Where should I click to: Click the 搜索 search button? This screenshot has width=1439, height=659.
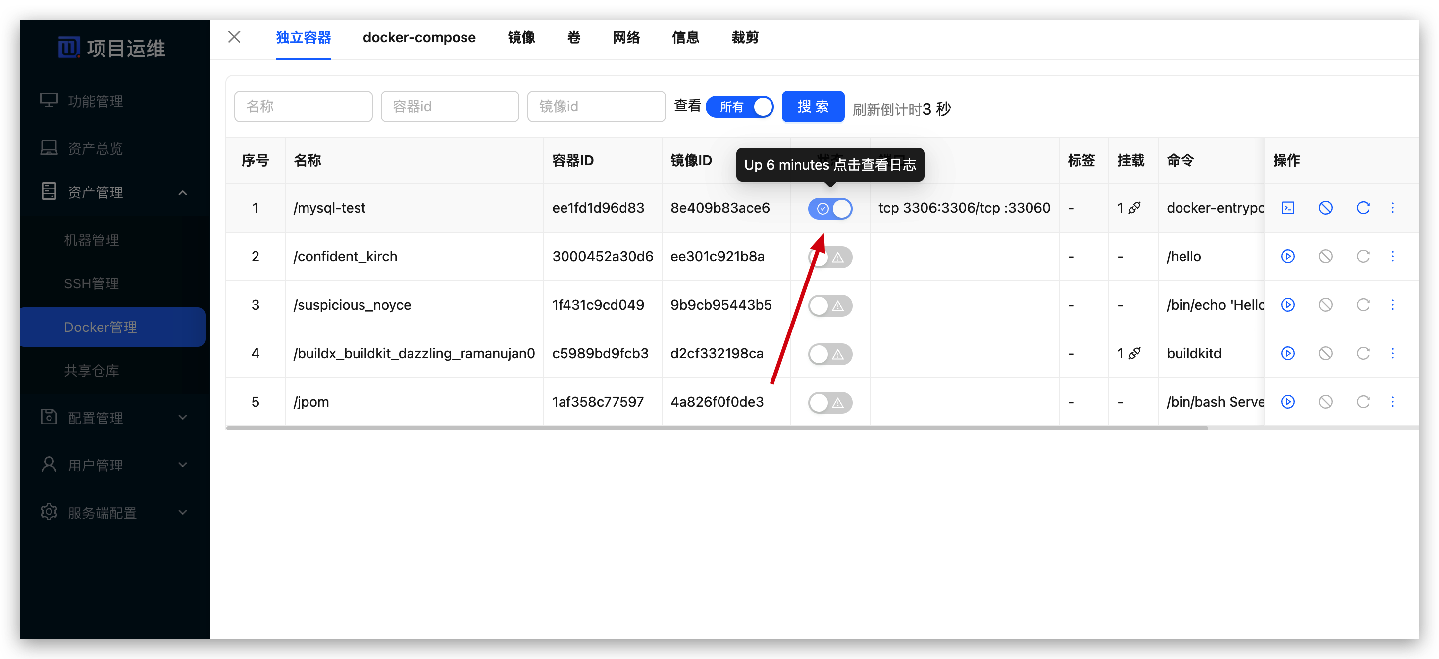click(x=812, y=106)
